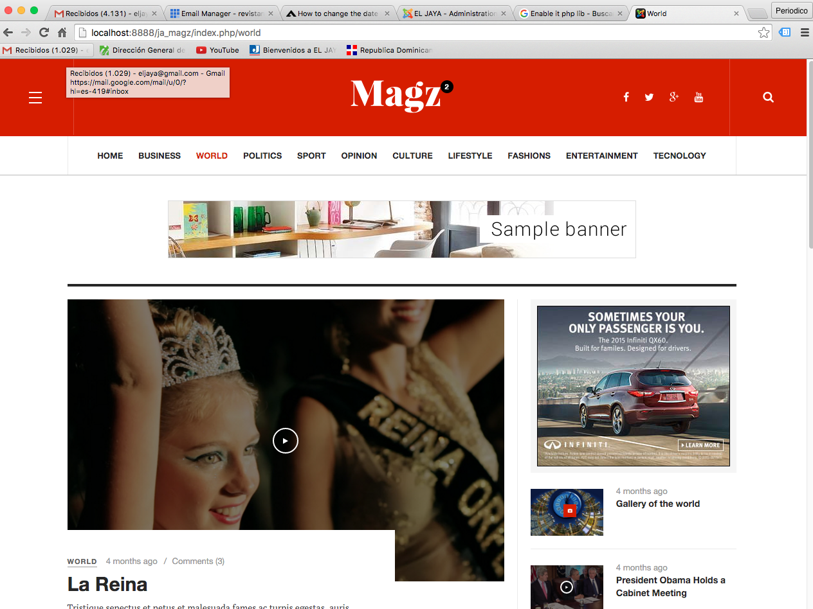This screenshot has height=609, width=813.
Task: Open TECNOLOGY menu item
Action: point(679,155)
